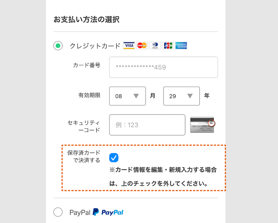This screenshot has width=278, height=223.
Task: Select the クレジットカード radio button
Action: (x=58, y=46)
